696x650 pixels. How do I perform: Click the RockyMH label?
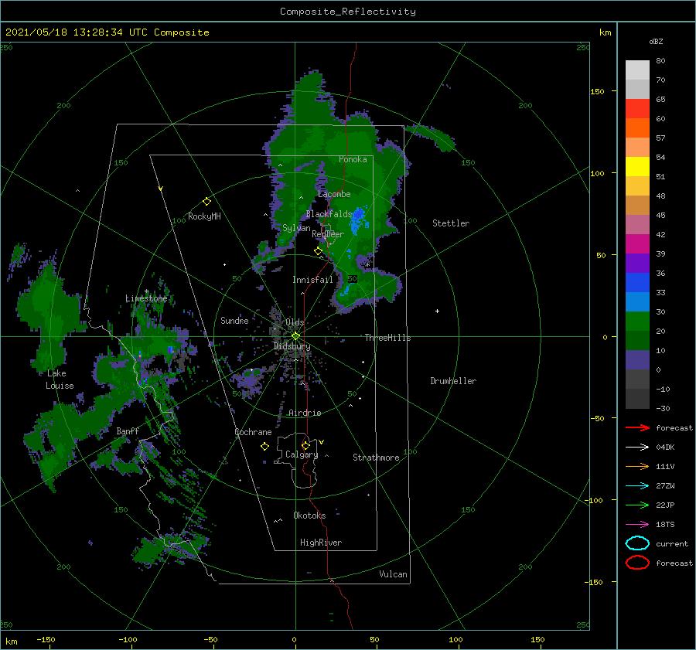pyautogui.click(x=204, y=216)
